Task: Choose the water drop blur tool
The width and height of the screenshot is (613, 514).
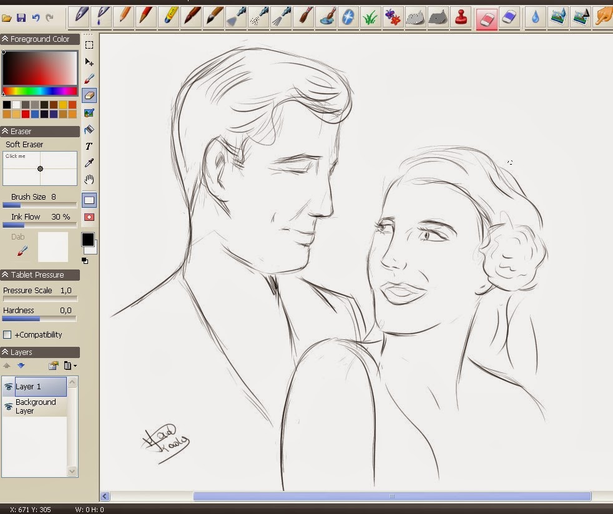Action: coord(535,17)
